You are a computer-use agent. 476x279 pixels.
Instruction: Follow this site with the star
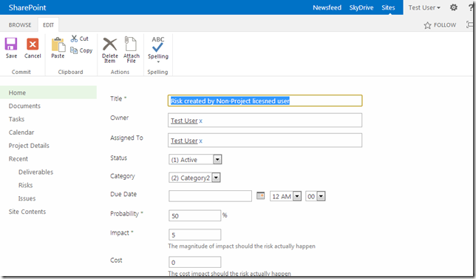coord(427,25)
